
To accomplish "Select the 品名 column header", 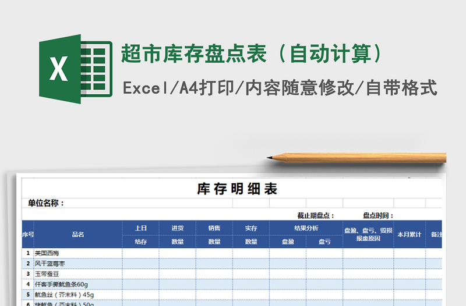I will 78,234.
